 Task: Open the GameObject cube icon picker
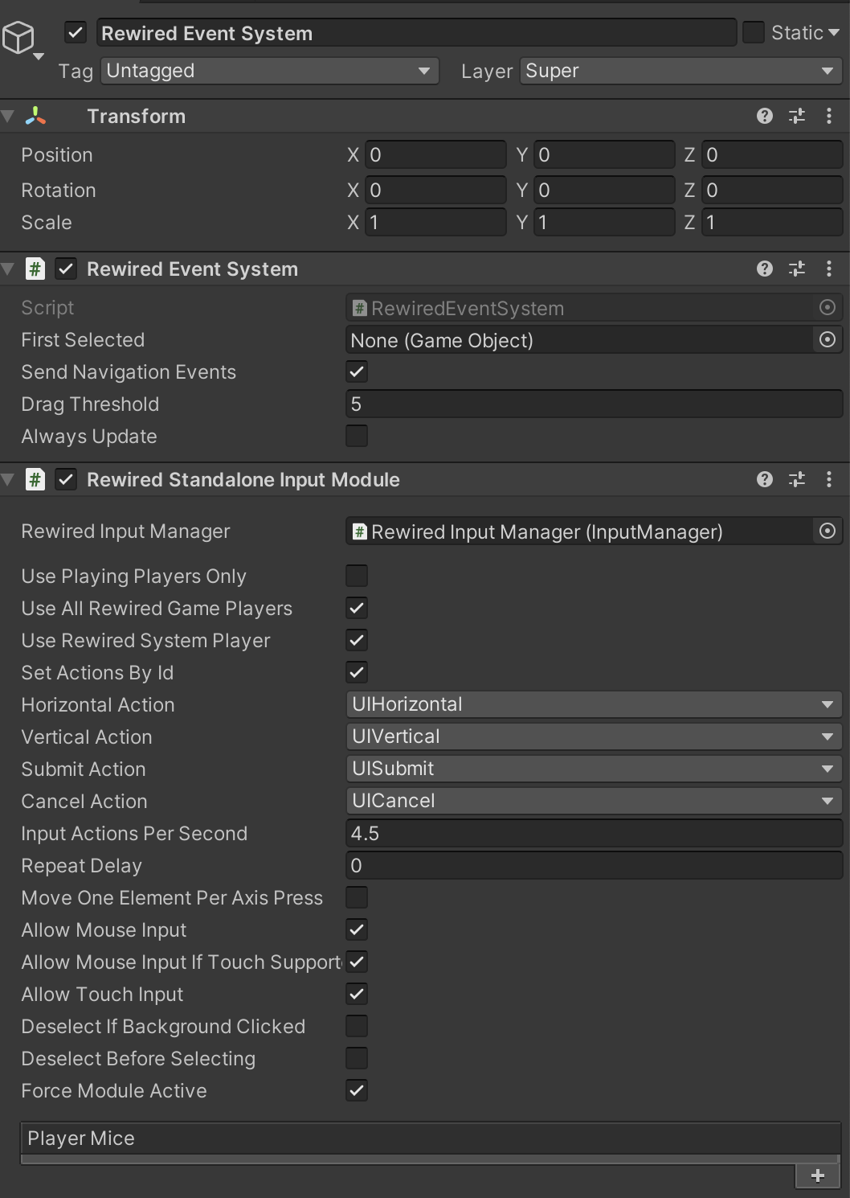(x=18, y=37)
